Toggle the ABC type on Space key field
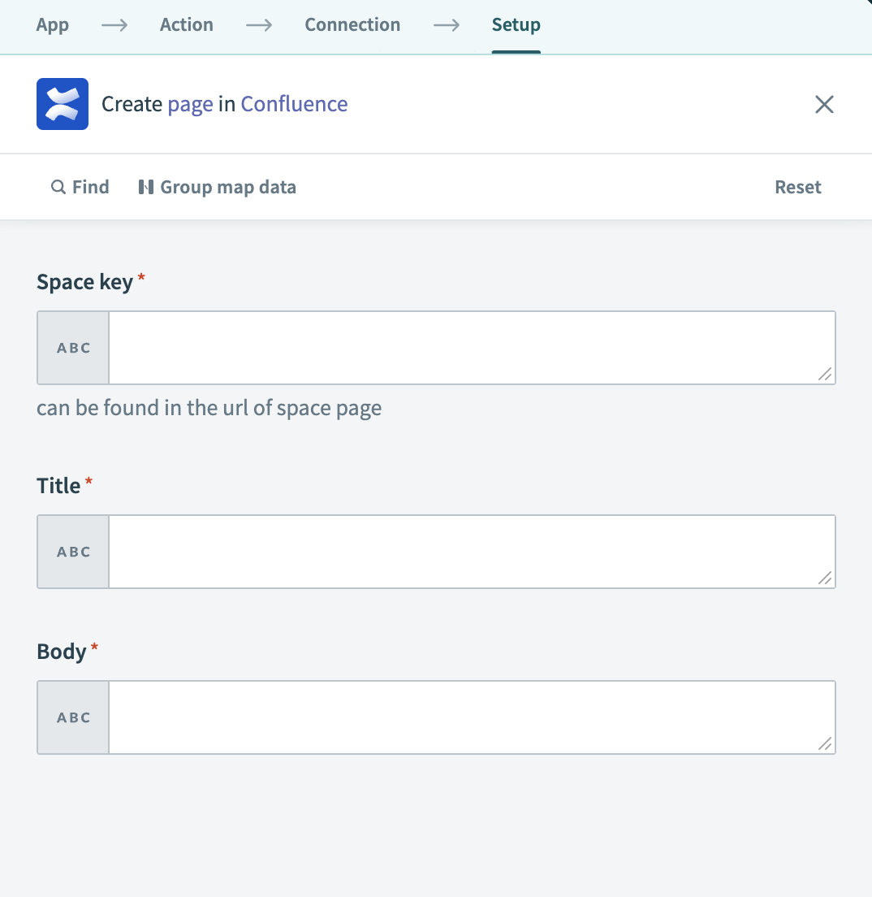Screen dimensions: 872x897 tap(72, 347)
